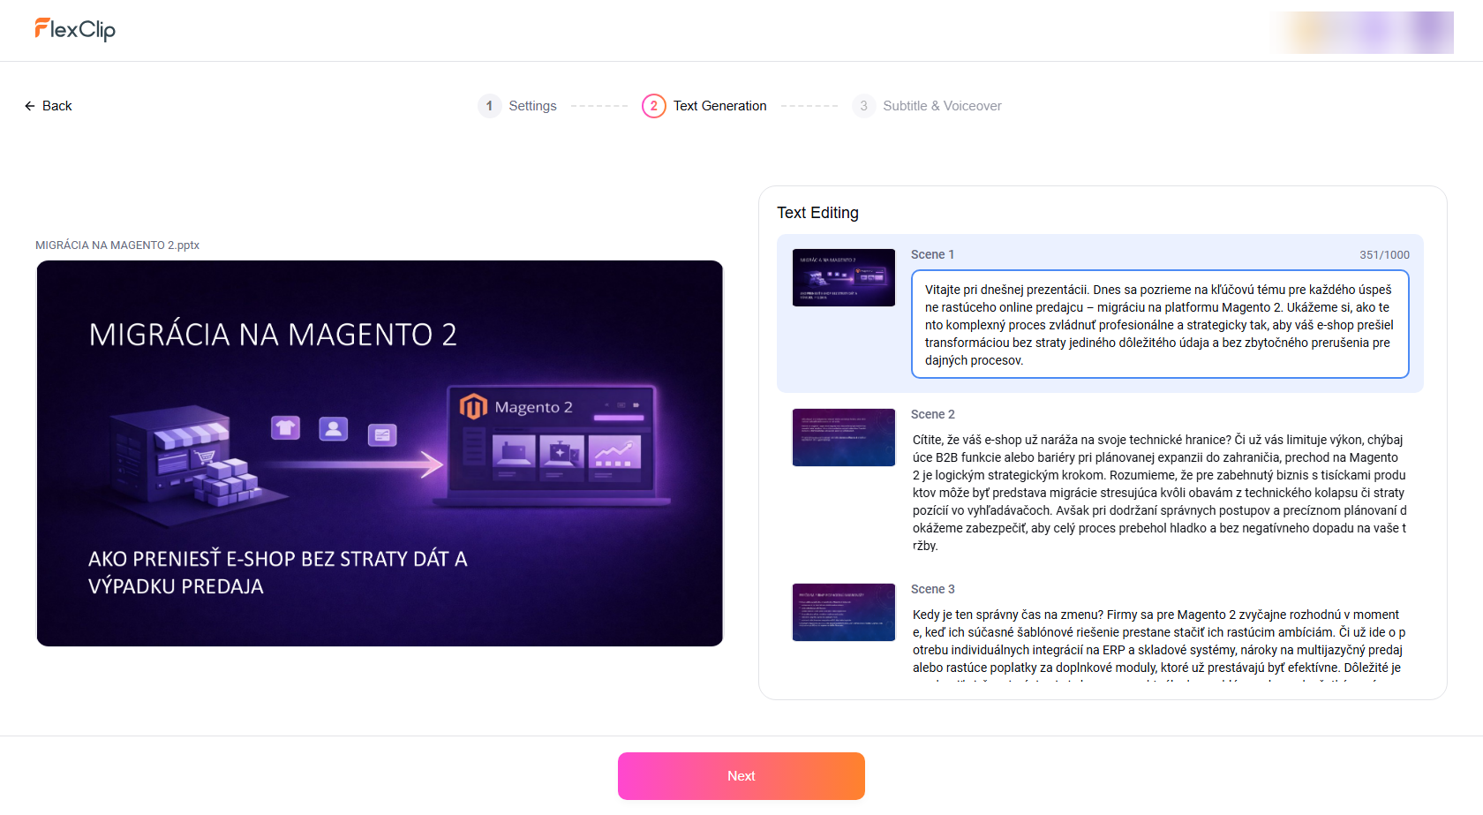Click the Scene 1 preview thumbnail

[x=843, y=277]
